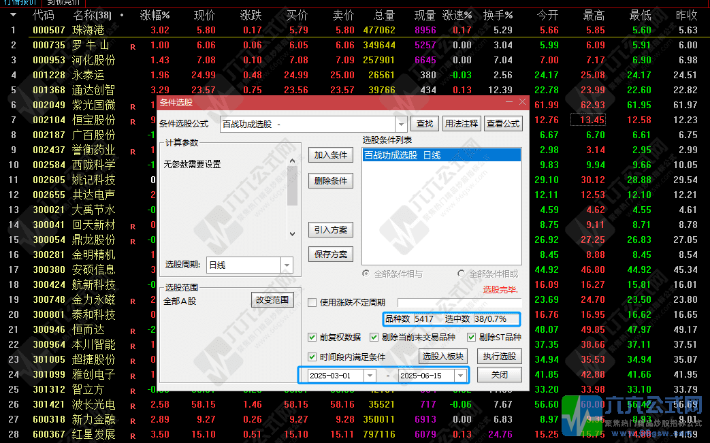Click the 改变范围 button to change scope
The width and height of the screenshot is (710, 443).
[x=272, y=299]
